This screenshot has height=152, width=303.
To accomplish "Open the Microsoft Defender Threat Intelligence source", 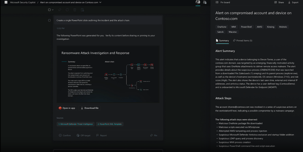I will pyautogui.click(x=76, y=124).
